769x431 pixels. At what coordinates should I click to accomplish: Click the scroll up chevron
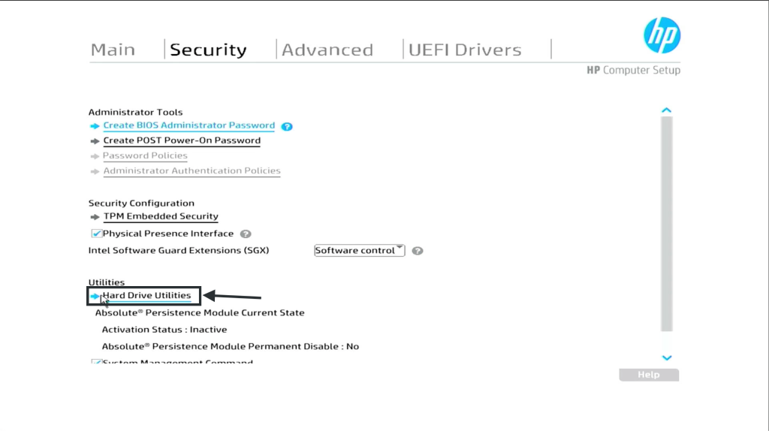point(667,110)
